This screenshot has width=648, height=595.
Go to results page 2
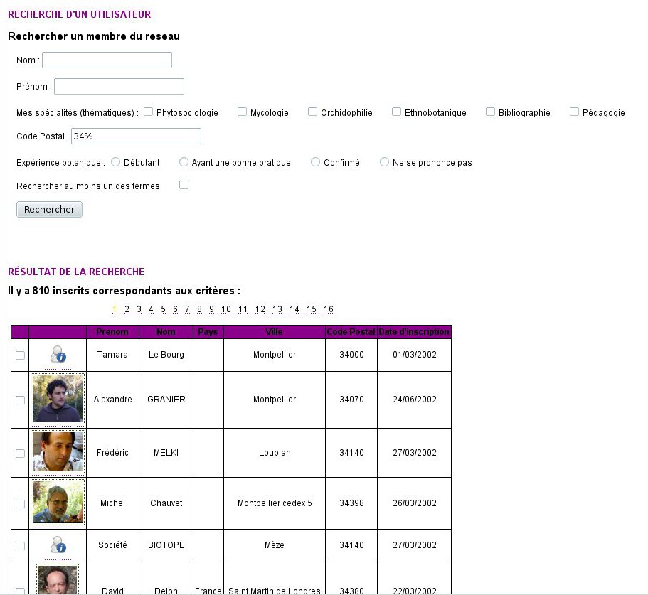[x=127, y=309]
